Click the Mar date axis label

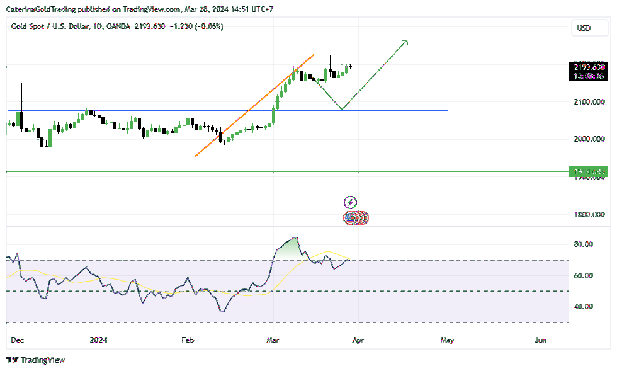[273, 340]
